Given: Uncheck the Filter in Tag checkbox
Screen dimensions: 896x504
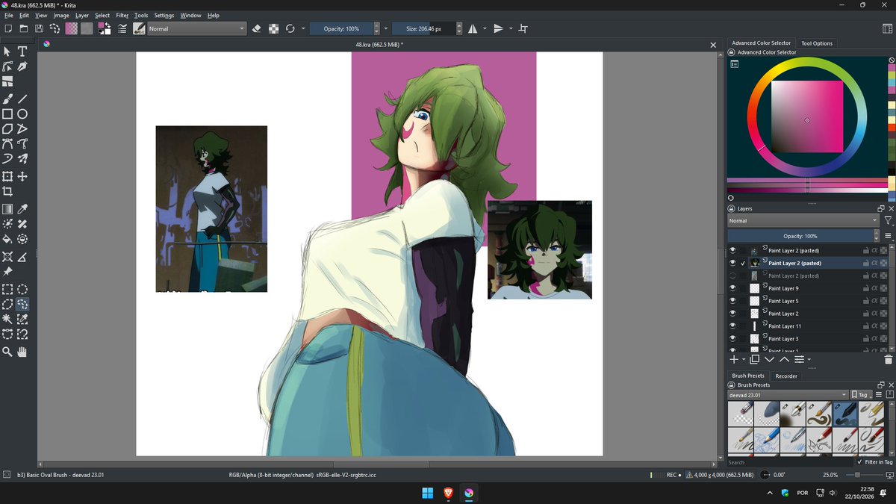Looking at the screenshot, I should tap(860, 462).
